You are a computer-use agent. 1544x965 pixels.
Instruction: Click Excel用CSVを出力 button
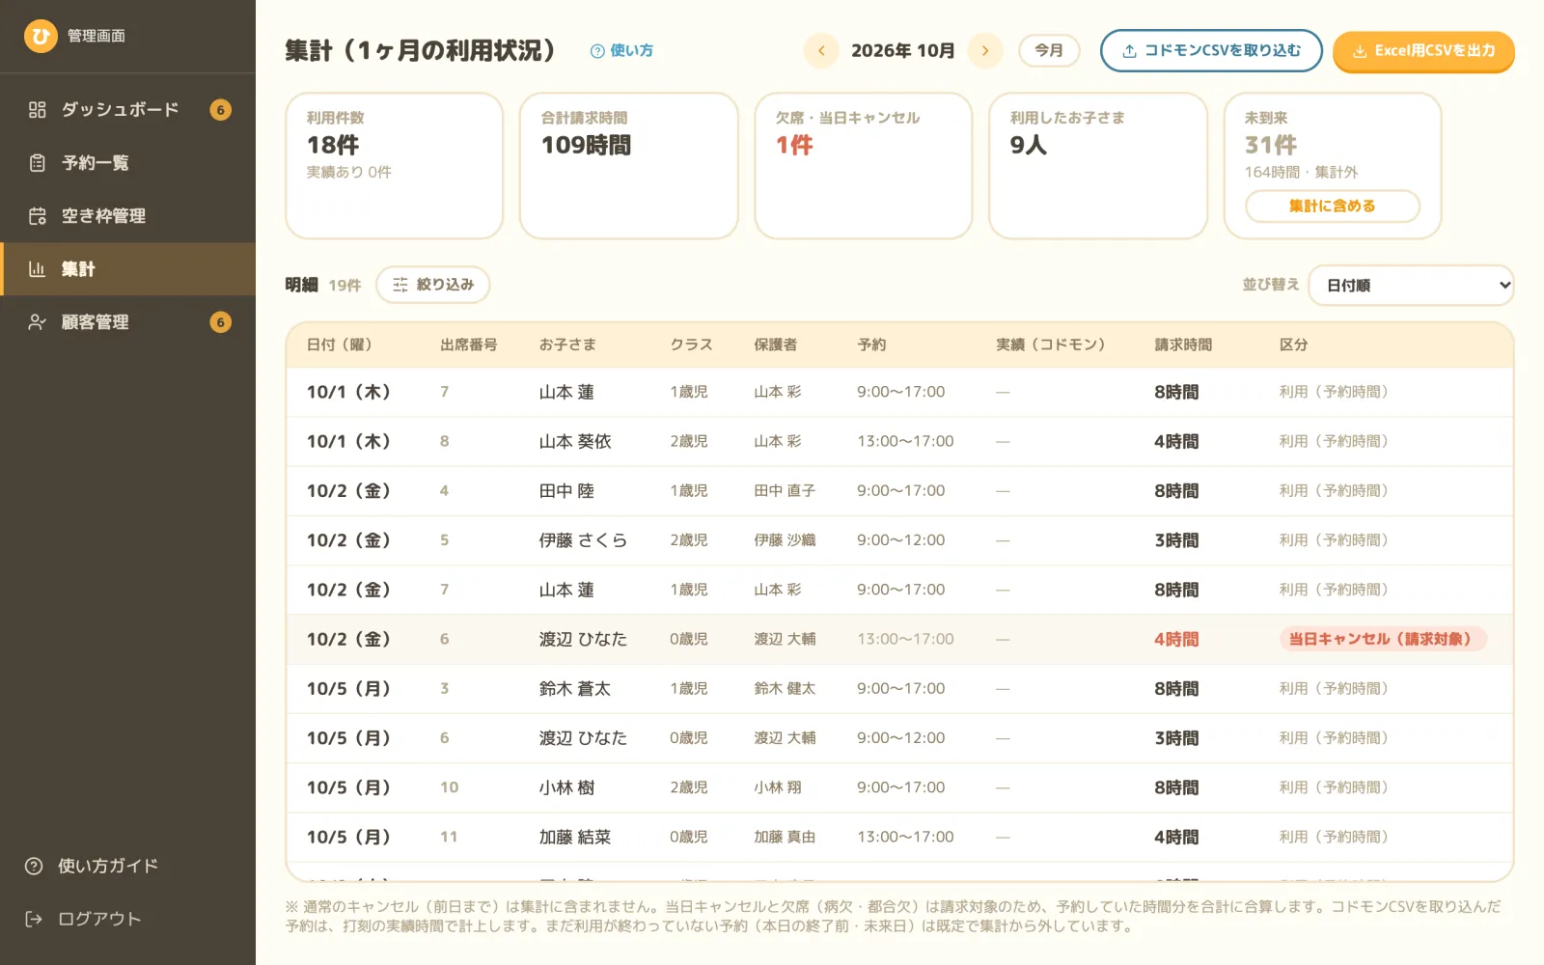click(x=1423, y=51)
